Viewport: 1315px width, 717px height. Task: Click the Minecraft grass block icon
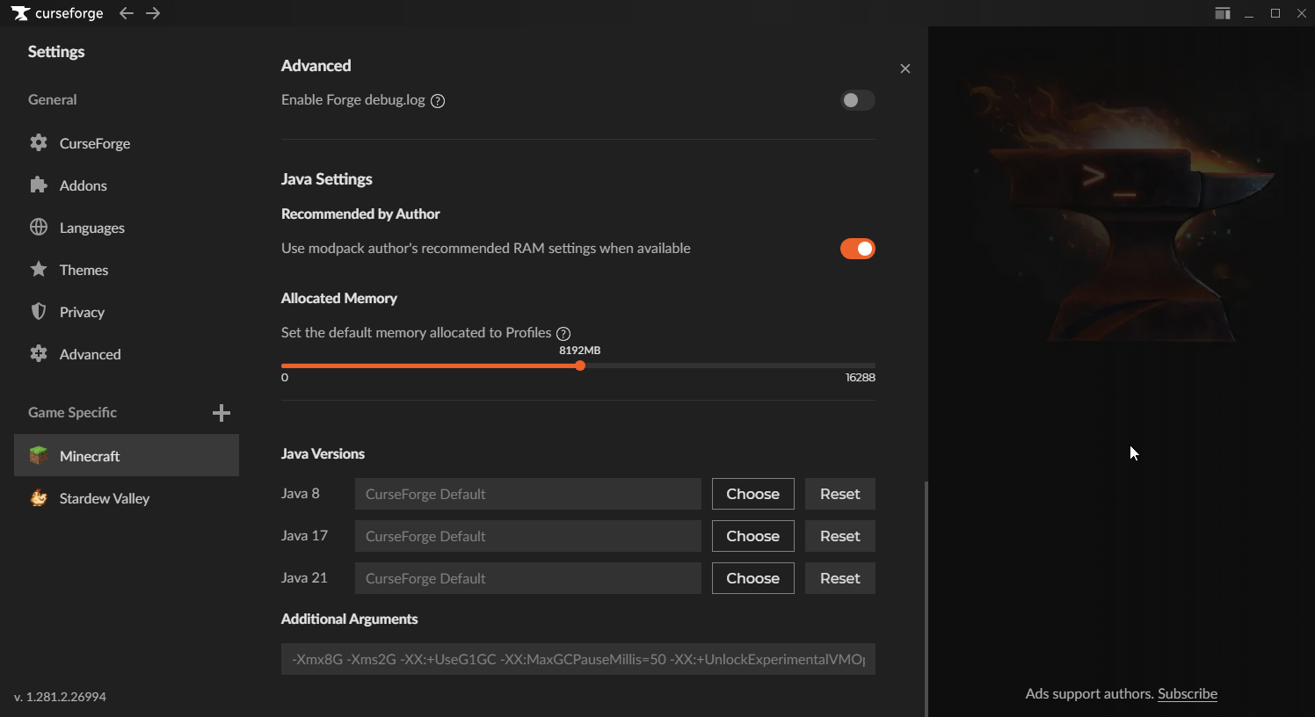pos(39,455)
